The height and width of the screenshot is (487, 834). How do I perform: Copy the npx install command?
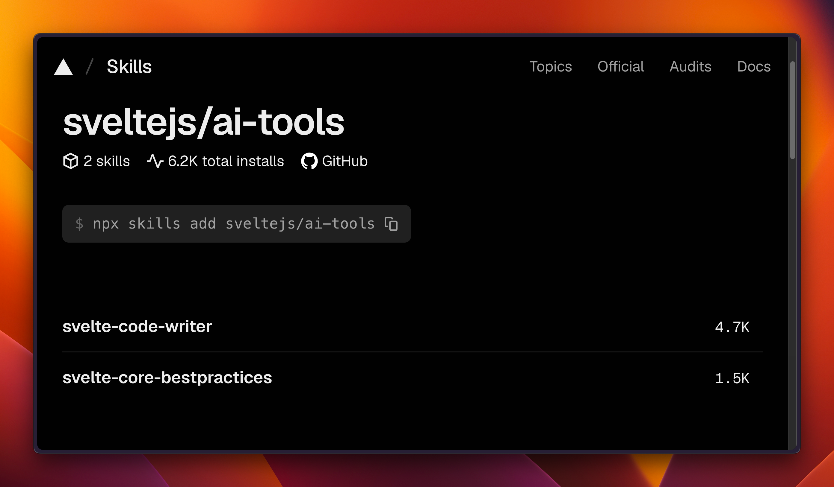(x=391, y=224)
